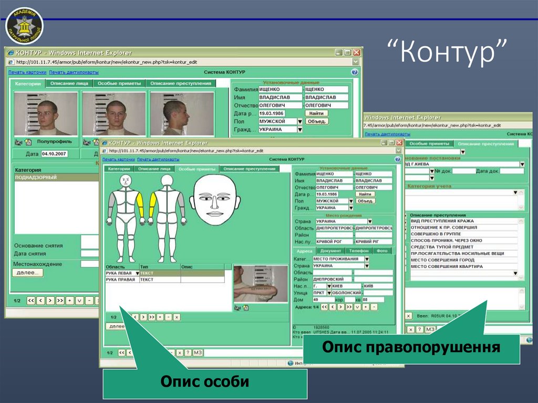Last special-marks record >> button in front window
The height and width of the screenshot is (403, 538).
coord(152,317)
